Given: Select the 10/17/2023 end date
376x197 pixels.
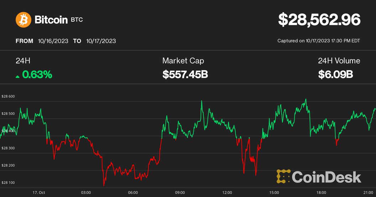Looking at the screenshot, I should click(x=101, y=41).
